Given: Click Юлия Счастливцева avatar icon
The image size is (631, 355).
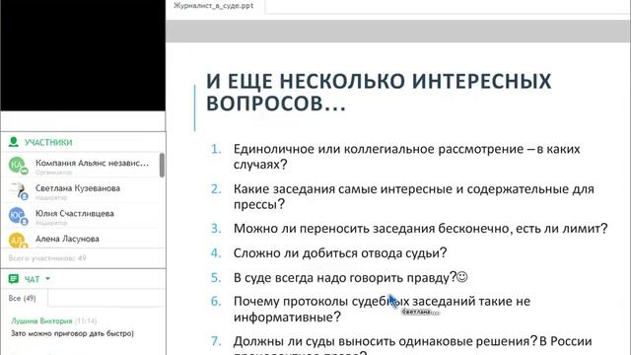Looking at the screenshot, I should point(17,216).
